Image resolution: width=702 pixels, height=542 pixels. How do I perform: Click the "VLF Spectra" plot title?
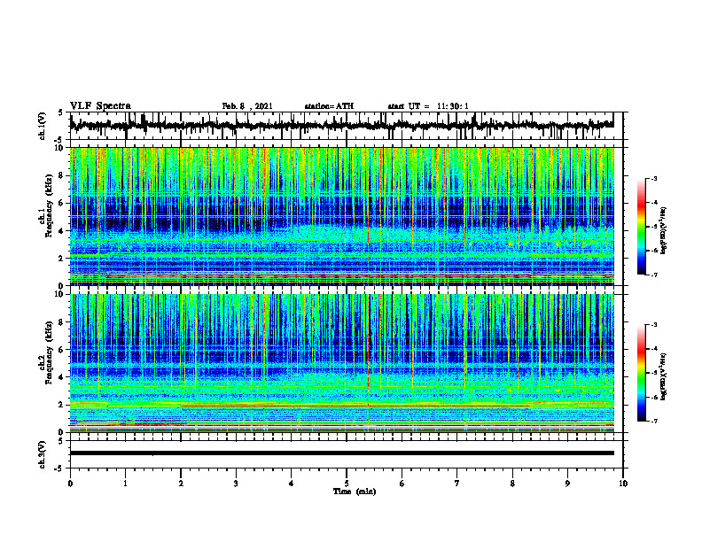pos(100,106)
